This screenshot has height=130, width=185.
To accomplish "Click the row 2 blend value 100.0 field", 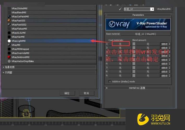I will [x=164, y=48].
